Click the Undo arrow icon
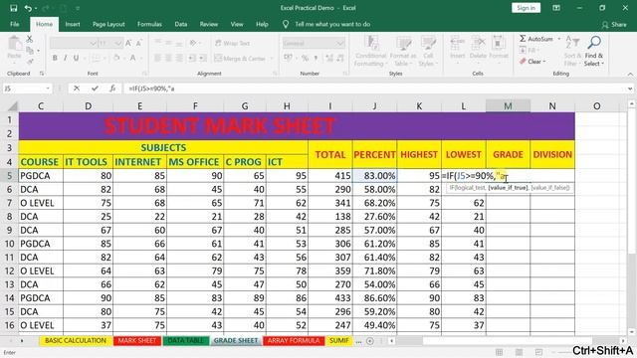Viewport: 637px width, 358px height. [x=28, y=8]
